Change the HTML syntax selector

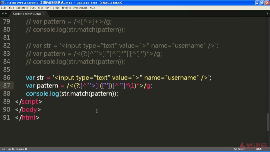(259, 149)
